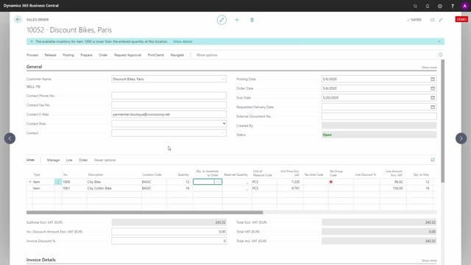Click the Contact Phone No. input field

click(x=169, y=96)
